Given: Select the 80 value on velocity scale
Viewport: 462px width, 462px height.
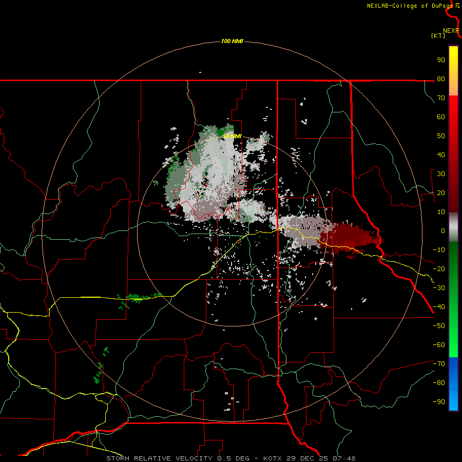Looking at the screenshot, I should (441, 79).
